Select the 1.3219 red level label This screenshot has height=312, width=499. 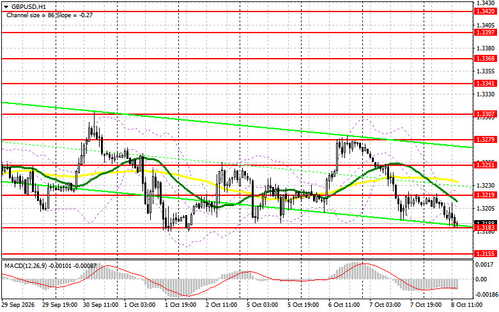[x=485, y=195]
